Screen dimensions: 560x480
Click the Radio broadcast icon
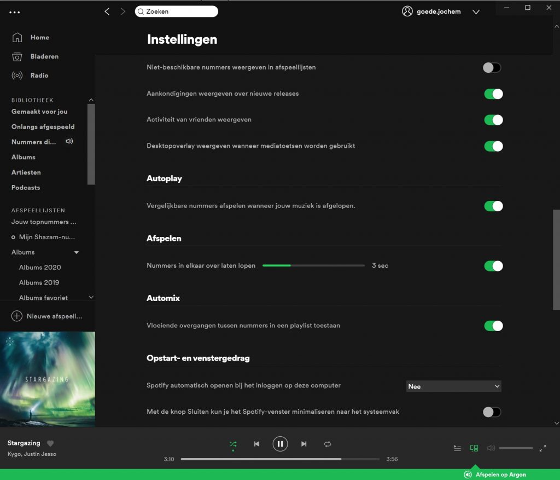coord(17,76)
